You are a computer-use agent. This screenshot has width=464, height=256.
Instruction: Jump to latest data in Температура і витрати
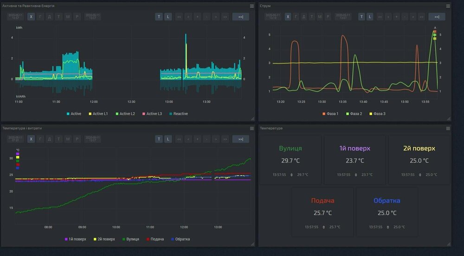point(240,139)
